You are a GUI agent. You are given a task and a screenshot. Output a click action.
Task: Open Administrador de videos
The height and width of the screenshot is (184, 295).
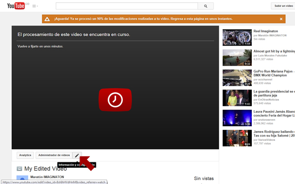pyautogui.click(x=54, y=155)
